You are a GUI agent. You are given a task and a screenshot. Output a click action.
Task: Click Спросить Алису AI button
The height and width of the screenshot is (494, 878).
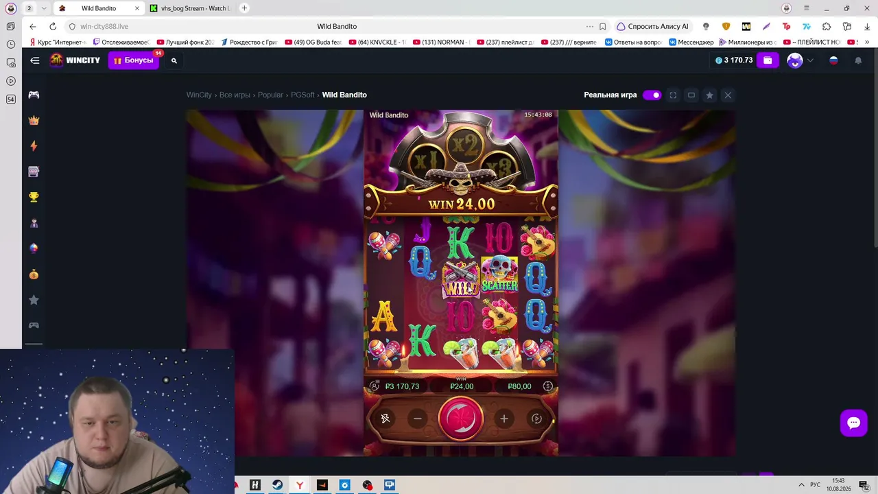(652, 27)
